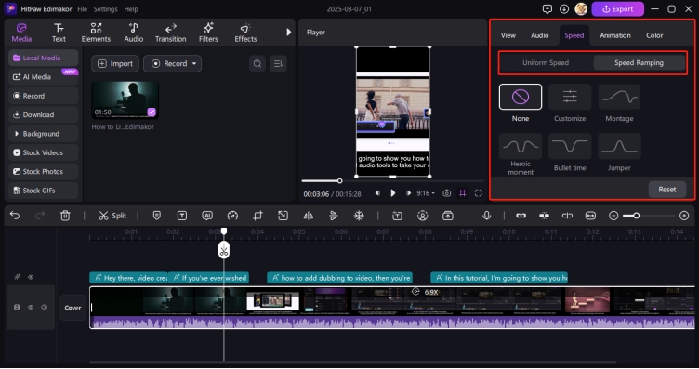The height and width of the screenshot is (369, 699).
Task: Click the block-with-dashed-line icon next to it
Action: 544,216
